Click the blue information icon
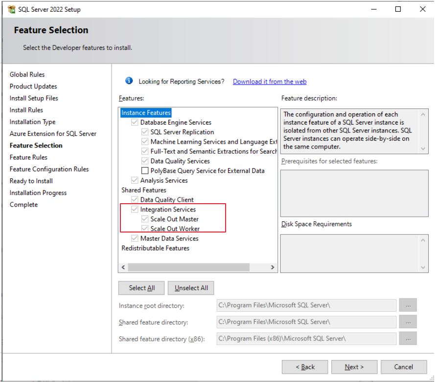Viewport: 438px width, 382px height. pyautogui.click(x=129, y=81)
